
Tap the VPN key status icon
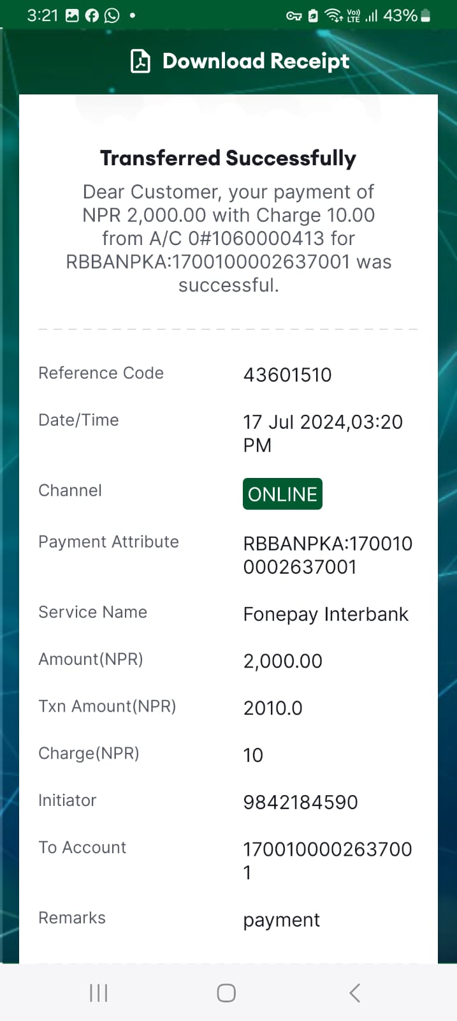[x=294, y=16]
